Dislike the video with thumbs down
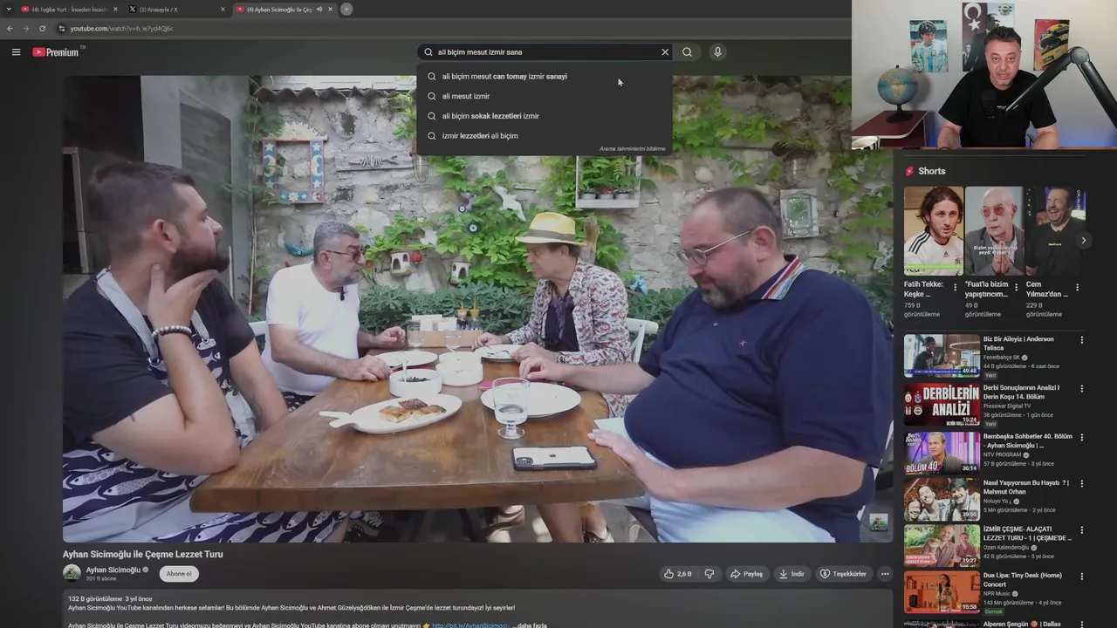 pyautogui.click(x=709, y=574)
